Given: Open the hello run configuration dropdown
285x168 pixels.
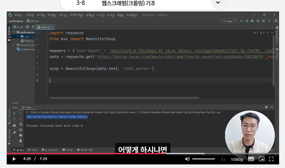Looking at the screenshot, I should click(229, 21).
